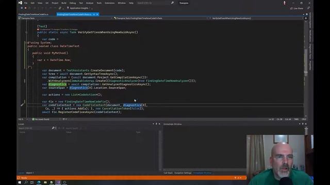Click the screwdriver quick actions icon in margin

pos(22,105)
